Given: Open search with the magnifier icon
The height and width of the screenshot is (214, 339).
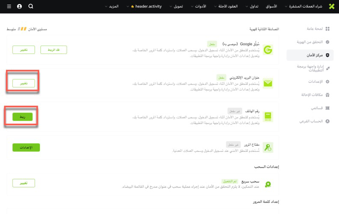Looking at the screenshot, I should [31, 6].
